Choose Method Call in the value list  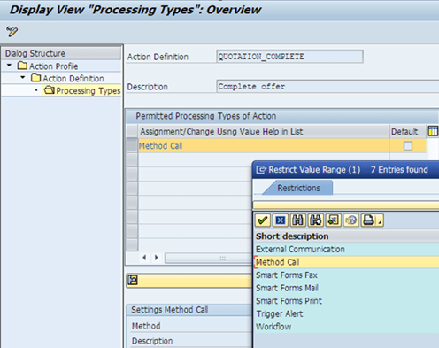point(277,262)
